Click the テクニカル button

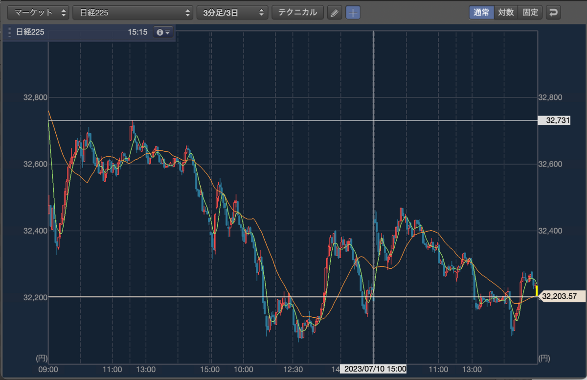[x=297, y=13]
